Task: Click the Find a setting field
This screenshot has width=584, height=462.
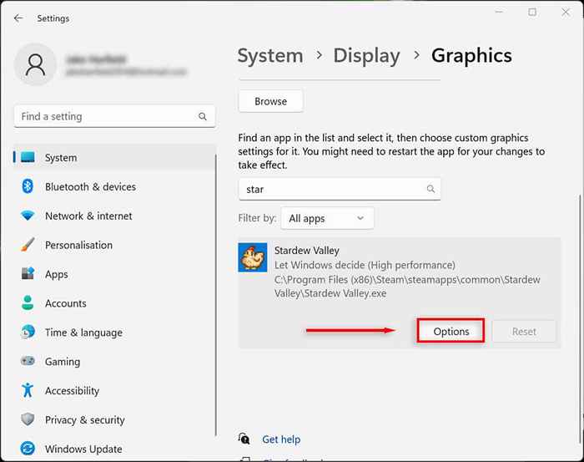Action: [115, 116]
